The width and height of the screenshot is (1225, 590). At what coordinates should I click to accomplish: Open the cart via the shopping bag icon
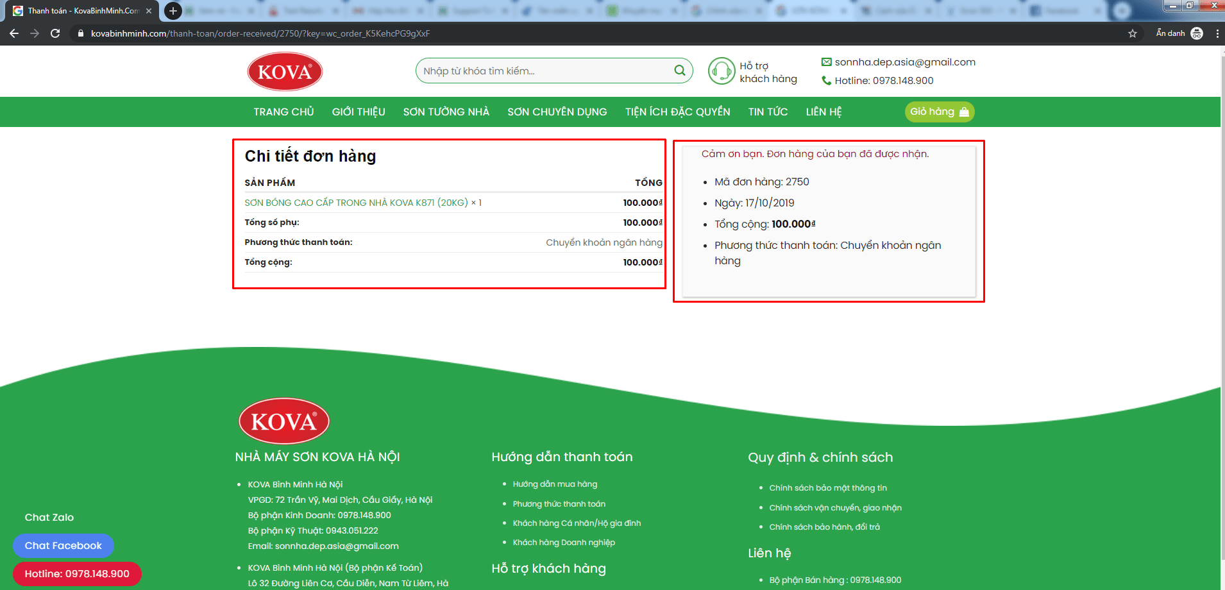[963, 111]
